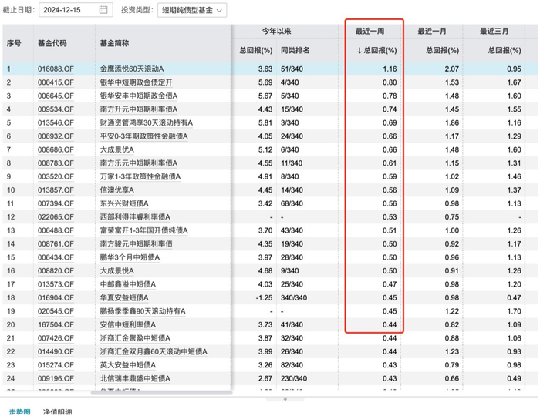Open fund code 008761.OF
540x416 pixels.
coord(56,244)
